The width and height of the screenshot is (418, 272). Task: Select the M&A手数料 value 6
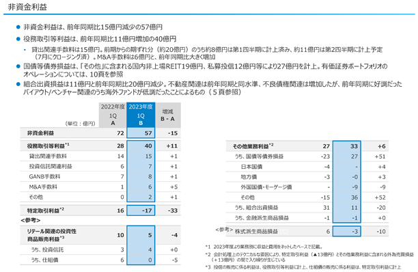(x=150, y=187)
